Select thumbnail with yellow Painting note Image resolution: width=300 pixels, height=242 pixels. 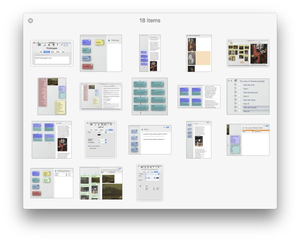point(101,53)
